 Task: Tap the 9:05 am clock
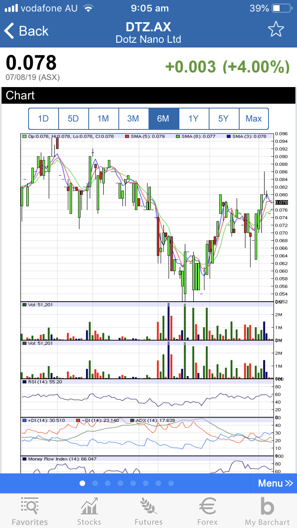point(150,8)
